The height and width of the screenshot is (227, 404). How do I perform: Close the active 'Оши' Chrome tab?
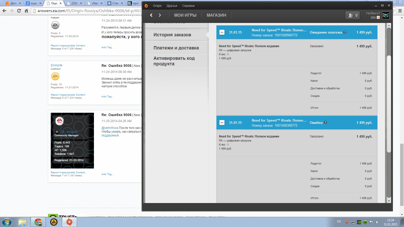pos(60,3)
